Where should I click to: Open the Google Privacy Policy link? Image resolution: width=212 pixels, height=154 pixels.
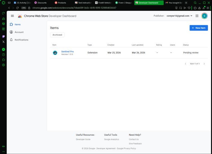[126, 148]
